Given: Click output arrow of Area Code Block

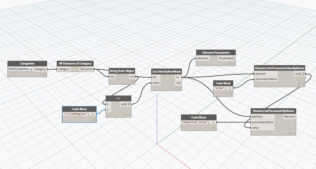Looking at the screenshot, I should 230,88.
